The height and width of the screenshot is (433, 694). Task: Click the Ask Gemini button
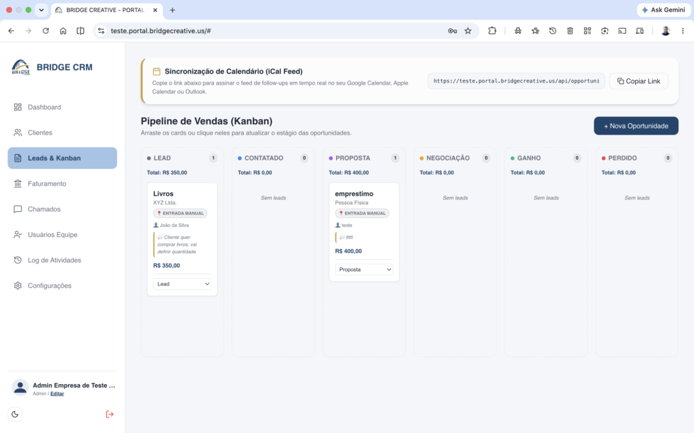[663, 9]
